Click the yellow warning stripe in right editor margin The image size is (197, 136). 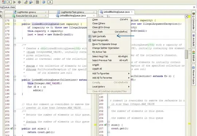tap(189, 124)
